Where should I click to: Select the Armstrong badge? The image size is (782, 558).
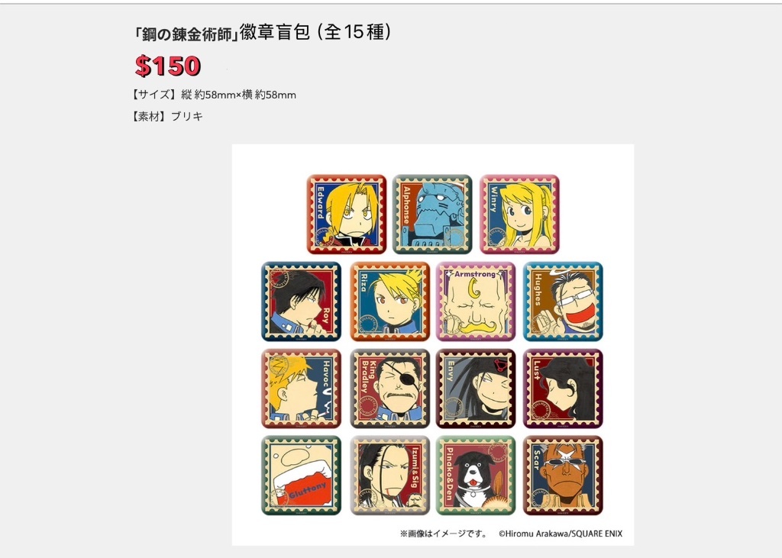click(x=476, y=302)
